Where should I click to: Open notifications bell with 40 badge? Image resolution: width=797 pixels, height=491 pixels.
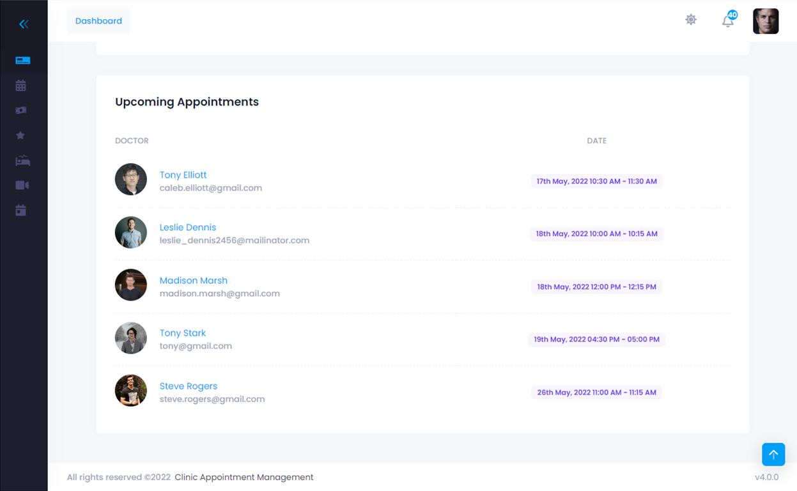[x=727, y=21]
